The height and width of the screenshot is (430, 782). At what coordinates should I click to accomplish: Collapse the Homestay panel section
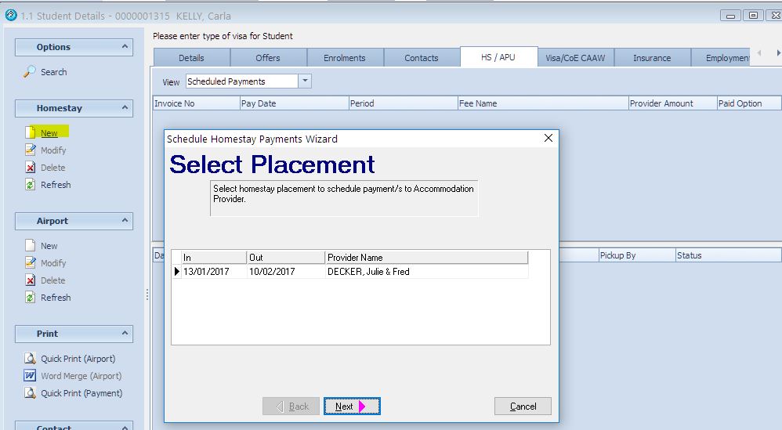124,108
